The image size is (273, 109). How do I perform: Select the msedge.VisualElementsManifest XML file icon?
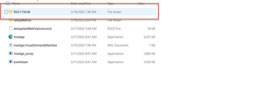(11, 45)
